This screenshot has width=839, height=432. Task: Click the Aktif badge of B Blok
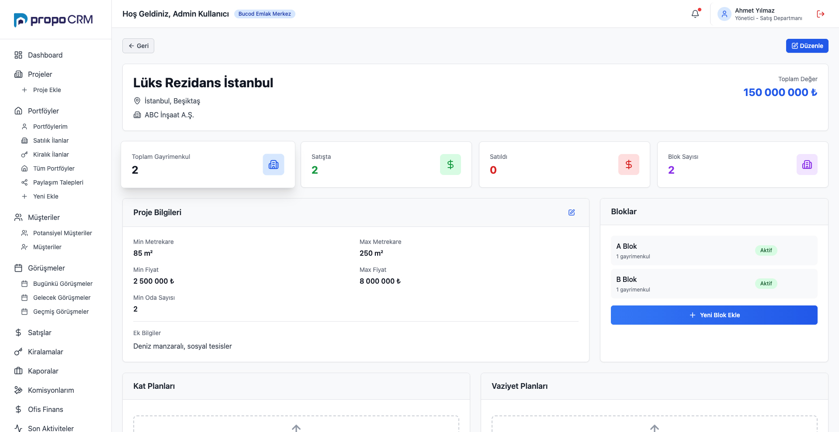click(766, 284)
